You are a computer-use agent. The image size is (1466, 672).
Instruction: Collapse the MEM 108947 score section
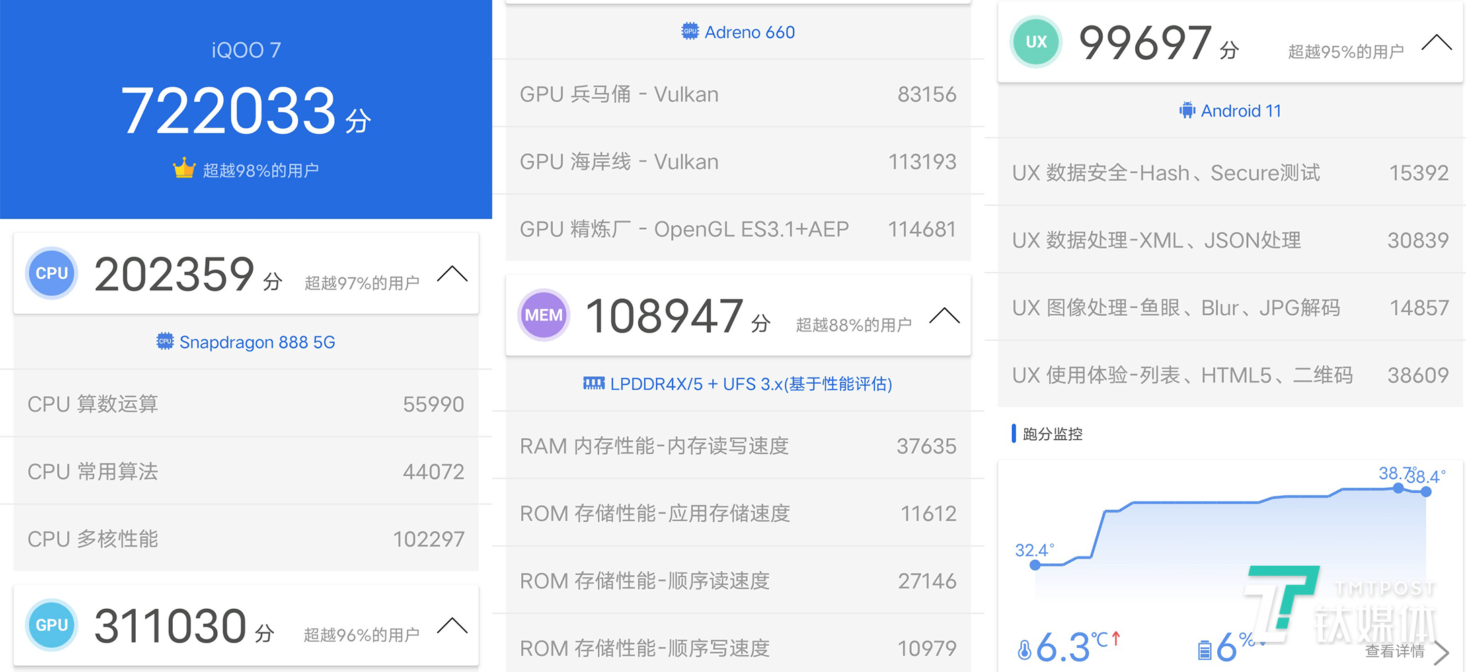[x=946, y=314]
